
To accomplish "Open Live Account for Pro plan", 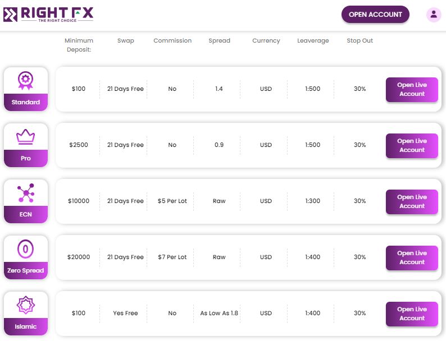I will coord(412,146).
